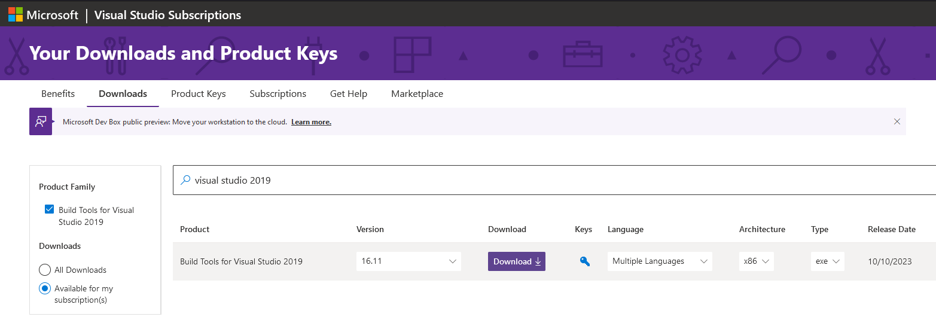Open the Multiple Languages dropdown
This screenshot has width=936, height=332.
(660, 261)
